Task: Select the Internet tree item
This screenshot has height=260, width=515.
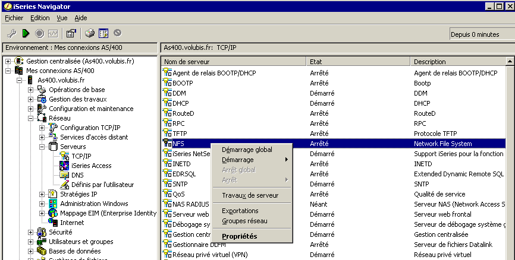Action: pos(72,223)
